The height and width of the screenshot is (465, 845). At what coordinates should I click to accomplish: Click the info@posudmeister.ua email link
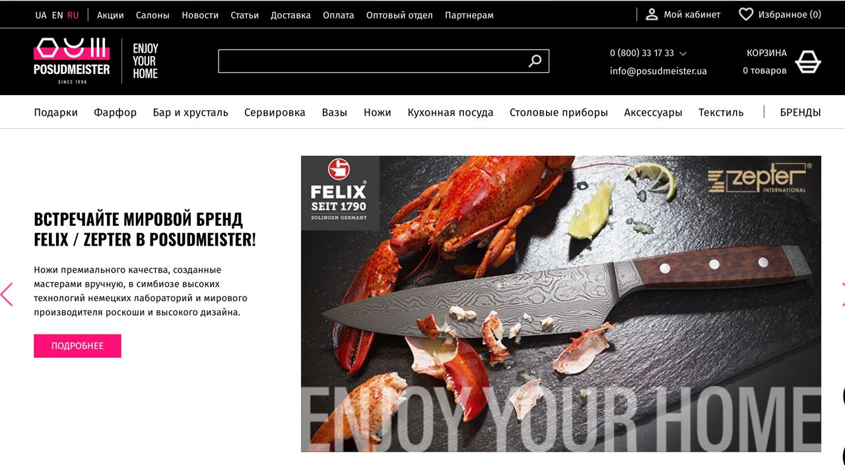(x=658, y=71)
